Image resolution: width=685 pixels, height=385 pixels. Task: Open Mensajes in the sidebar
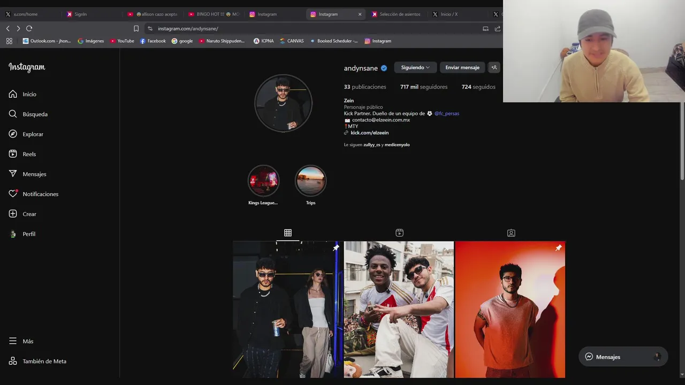pyautogui.click(x=27, y=174)
